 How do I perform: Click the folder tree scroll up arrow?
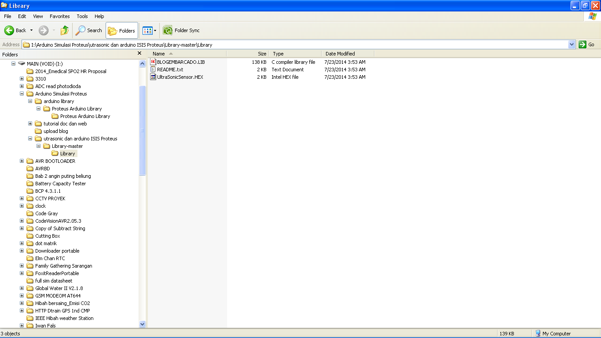pos(142,63)
